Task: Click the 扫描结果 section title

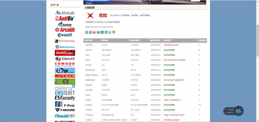Action: pos(90,8)
